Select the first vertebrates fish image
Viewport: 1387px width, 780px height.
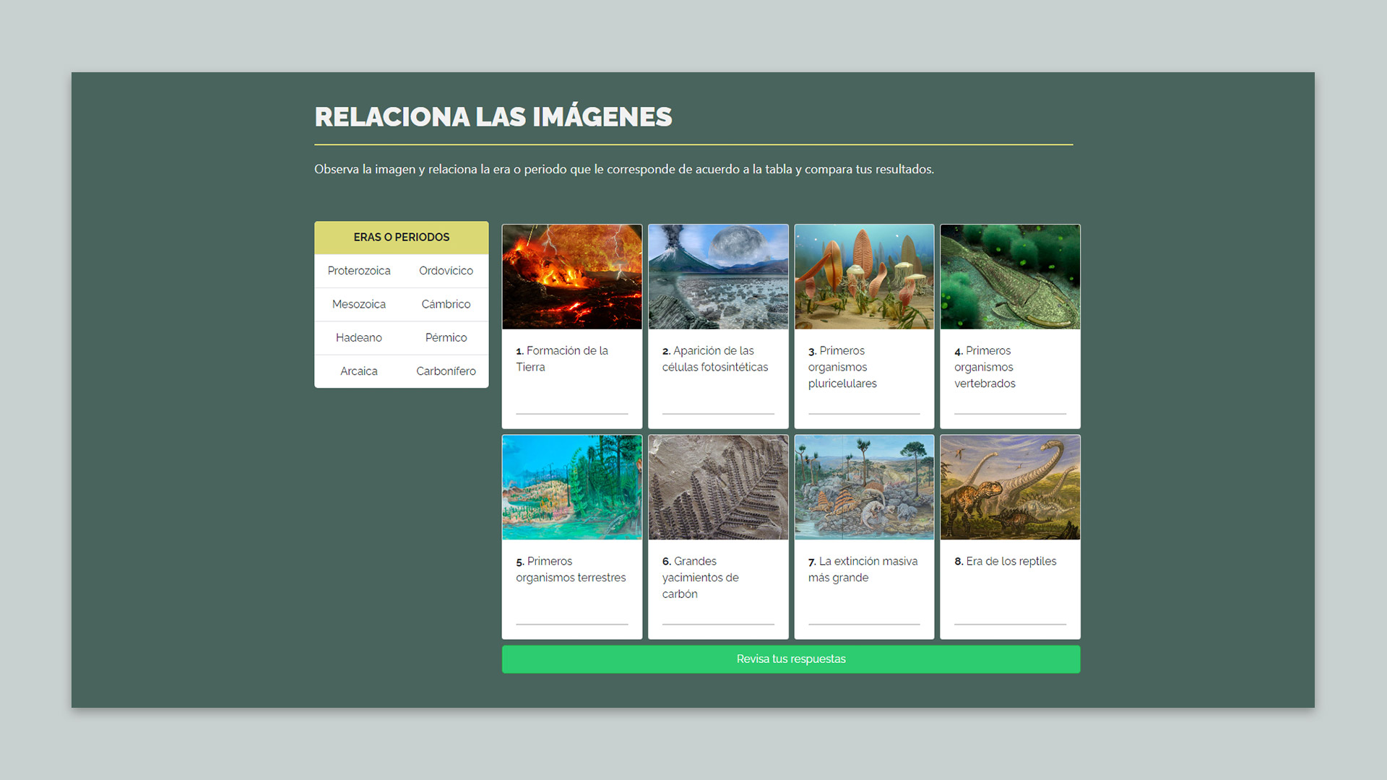(1010, 277)
